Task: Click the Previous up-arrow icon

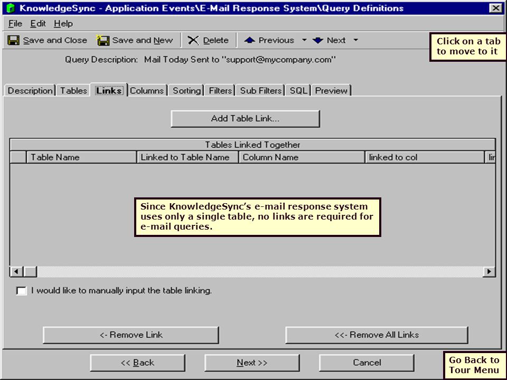Action: click(249, 40)
